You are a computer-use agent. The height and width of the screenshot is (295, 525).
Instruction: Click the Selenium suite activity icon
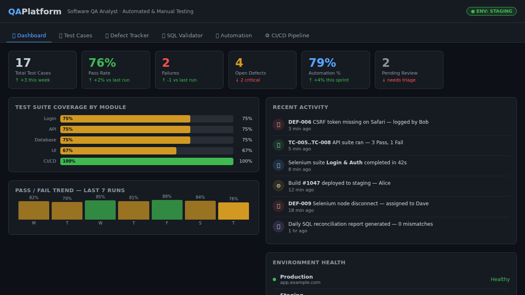pyautogui.click(x=278, y=165)
